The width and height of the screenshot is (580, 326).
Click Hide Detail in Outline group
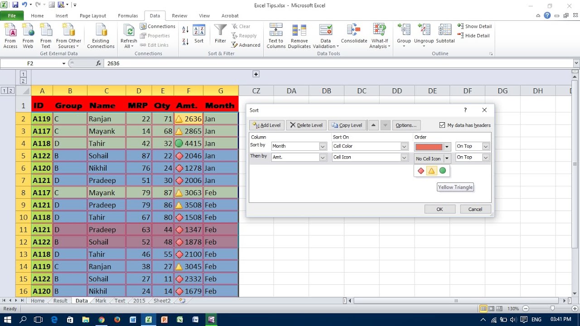click(474, 36)
